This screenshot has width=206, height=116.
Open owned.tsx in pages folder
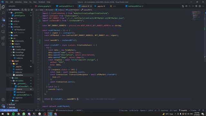[x=19, y=75]
